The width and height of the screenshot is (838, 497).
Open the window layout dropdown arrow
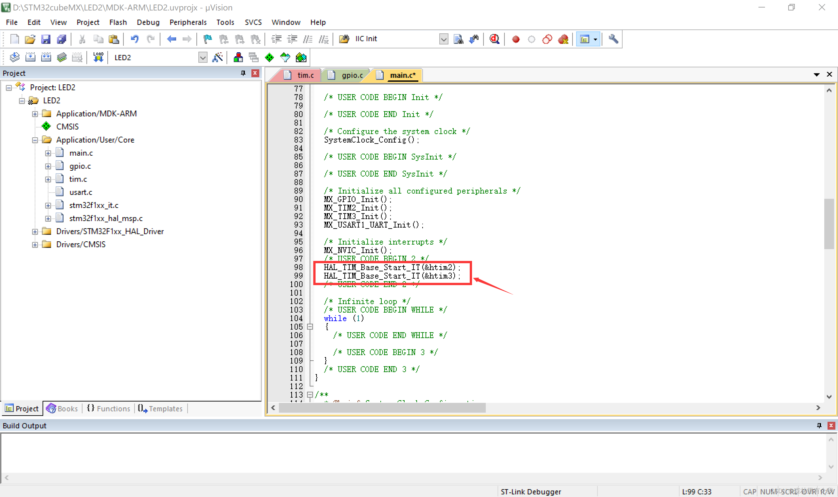coord(595,39)
